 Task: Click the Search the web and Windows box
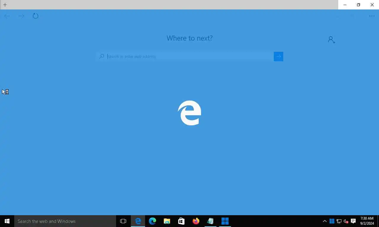tap(65, 221)
